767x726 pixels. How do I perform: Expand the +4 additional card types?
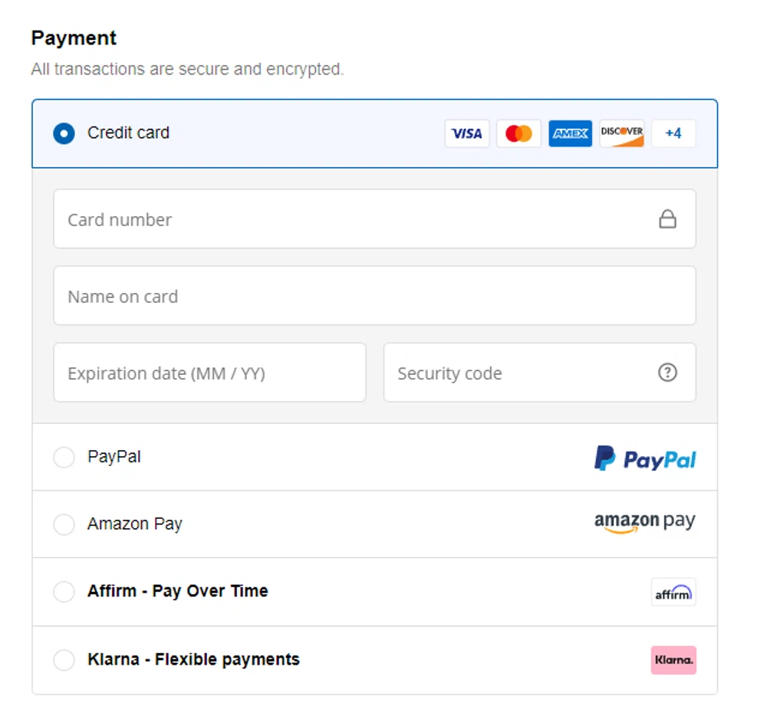pos(673,133)
